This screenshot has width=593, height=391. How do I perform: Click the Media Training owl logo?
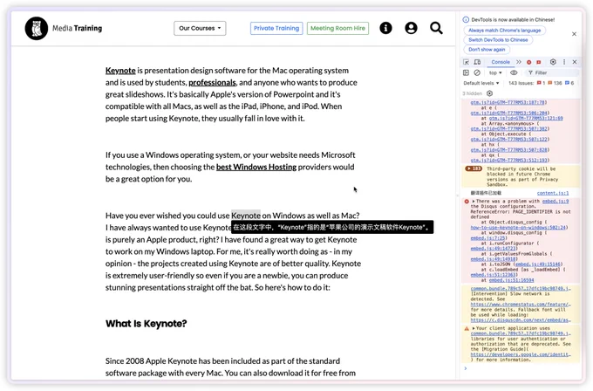pos(37,29)
